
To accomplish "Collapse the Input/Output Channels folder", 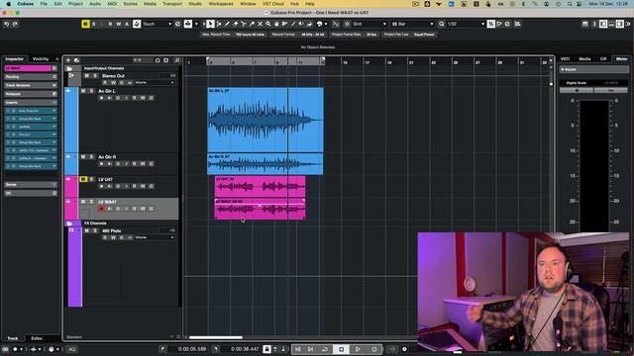I will coord(69,68).
